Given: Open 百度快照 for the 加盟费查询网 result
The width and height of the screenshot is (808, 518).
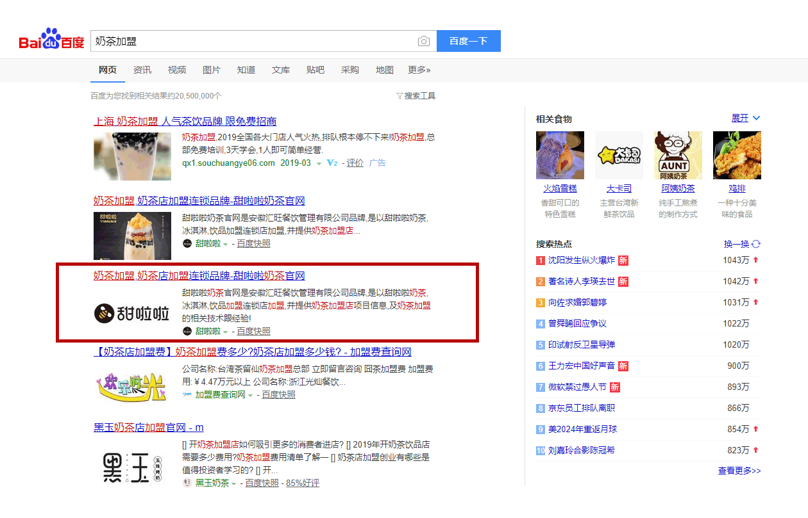Looking at the screenshot, I should point(279,395).
